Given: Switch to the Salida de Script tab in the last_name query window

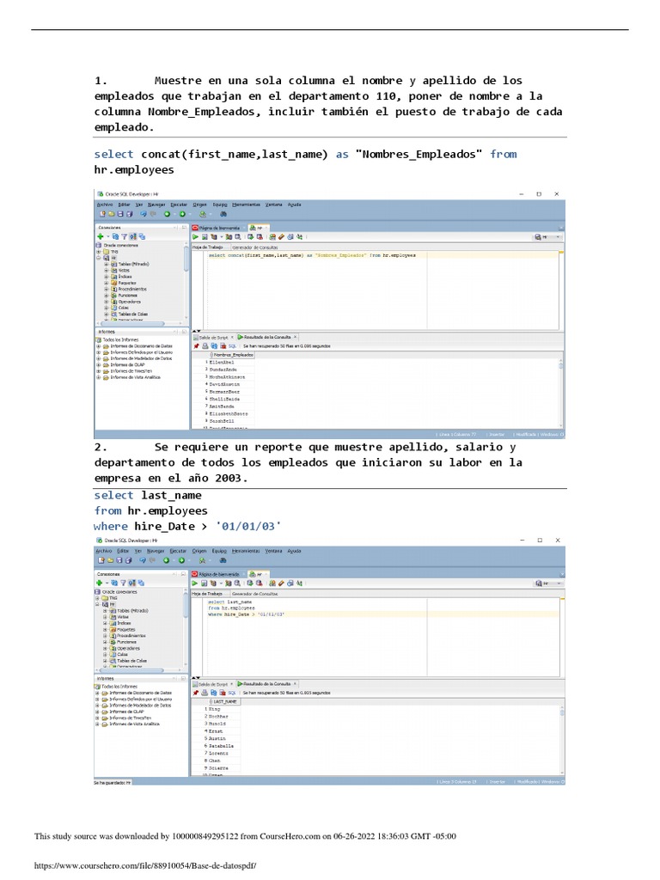Looking at the screenshot, I should point(213,684).
